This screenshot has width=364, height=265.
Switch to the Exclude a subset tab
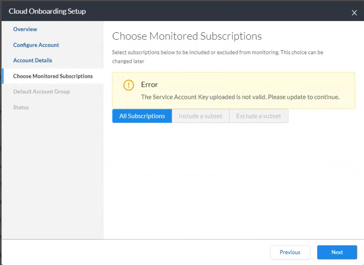tap(259, 116)
